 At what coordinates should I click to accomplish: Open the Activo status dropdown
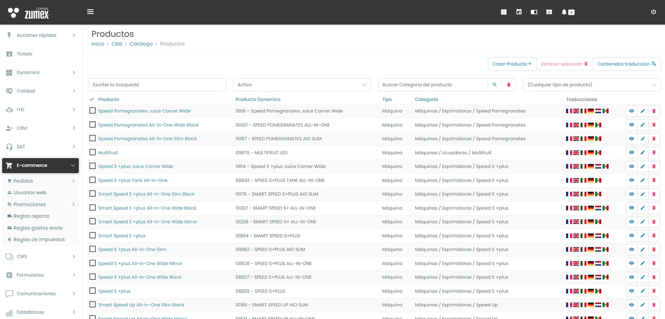pos(302,85)
